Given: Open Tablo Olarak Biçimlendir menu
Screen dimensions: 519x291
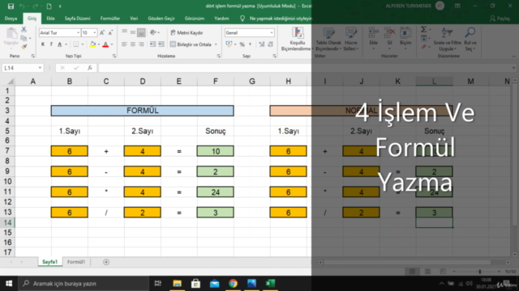Looking at the screenshot, I should tap(328, 39).
